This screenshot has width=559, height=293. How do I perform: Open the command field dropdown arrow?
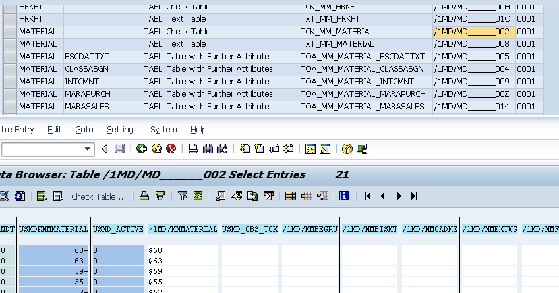87,149
